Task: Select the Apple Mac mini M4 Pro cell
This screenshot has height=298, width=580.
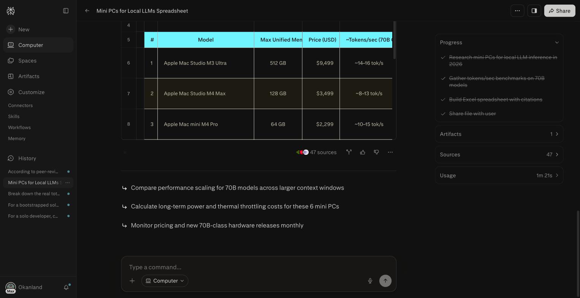Action: click(x=206, y=124)
